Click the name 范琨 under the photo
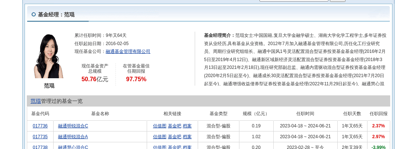417x149 pixels. click(49, 86)
